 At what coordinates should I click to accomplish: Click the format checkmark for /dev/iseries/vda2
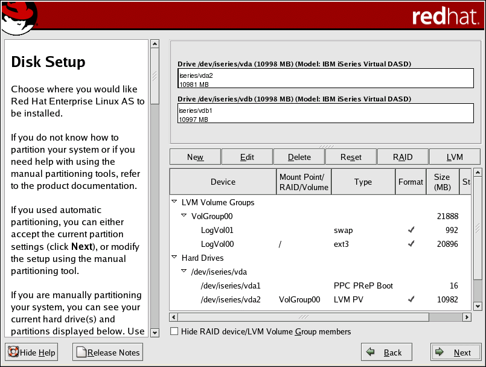coord(411,299)
